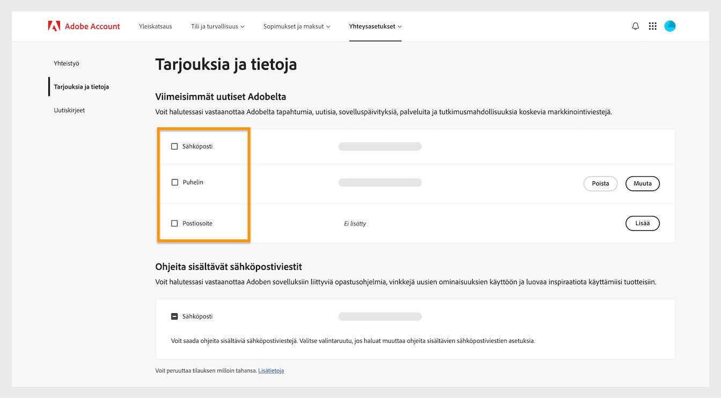Click the Poista button for phone
The width and height of the screenshot is (721, 398).
(x=600, y=183)
